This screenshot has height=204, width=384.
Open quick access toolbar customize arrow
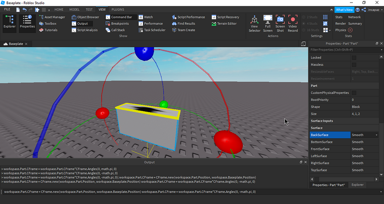point(49,10)
